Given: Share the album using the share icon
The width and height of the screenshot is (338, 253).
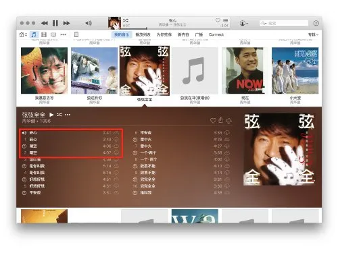Looking at the screenshot, I should click(x=220, y=120).
